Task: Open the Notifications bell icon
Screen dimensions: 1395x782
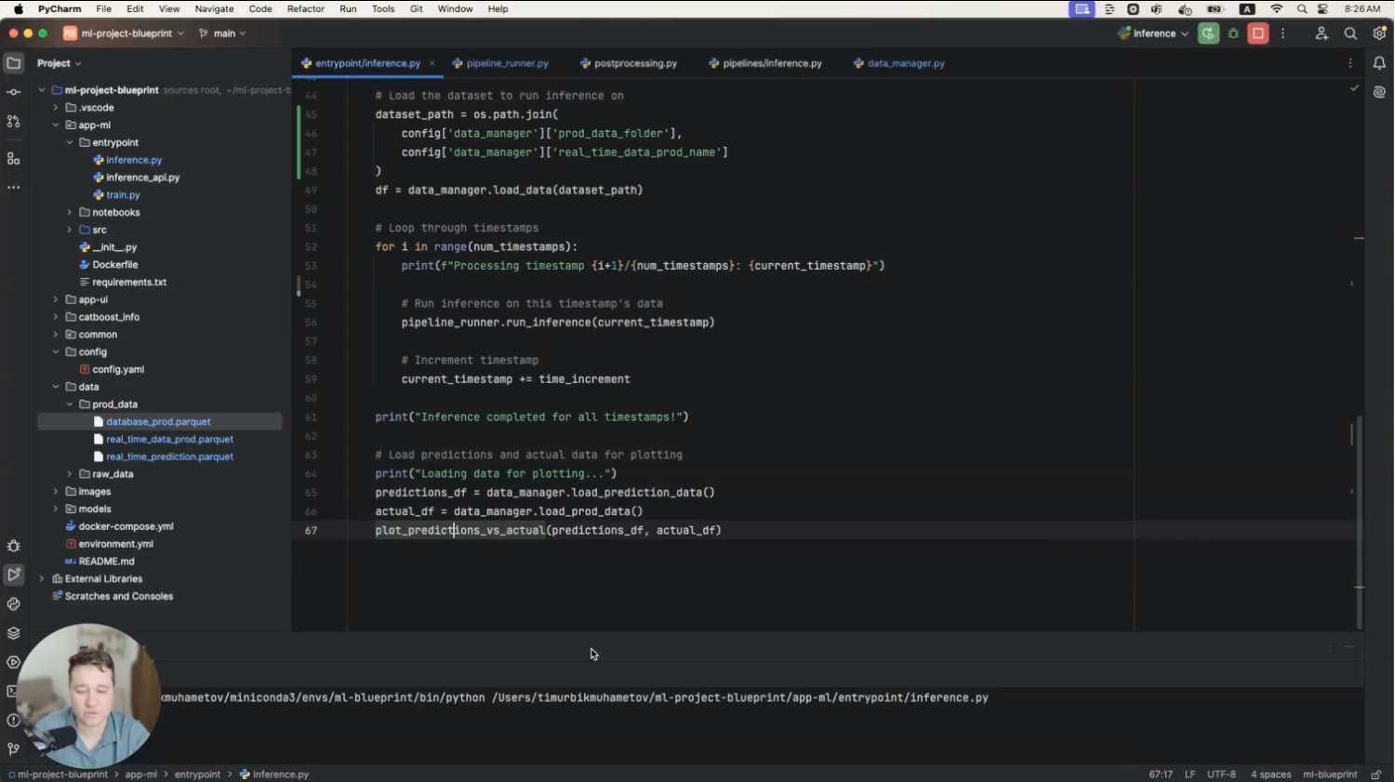Action: pos(1379,63)
